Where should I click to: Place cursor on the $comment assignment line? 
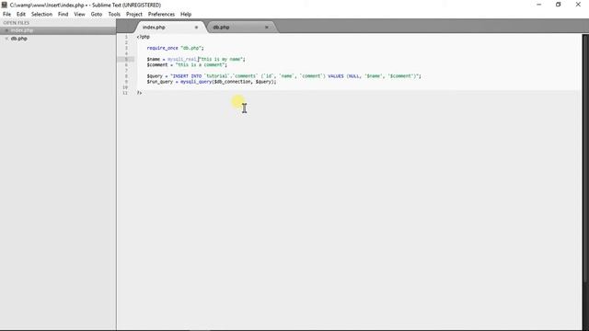click(x=187, y=65)
